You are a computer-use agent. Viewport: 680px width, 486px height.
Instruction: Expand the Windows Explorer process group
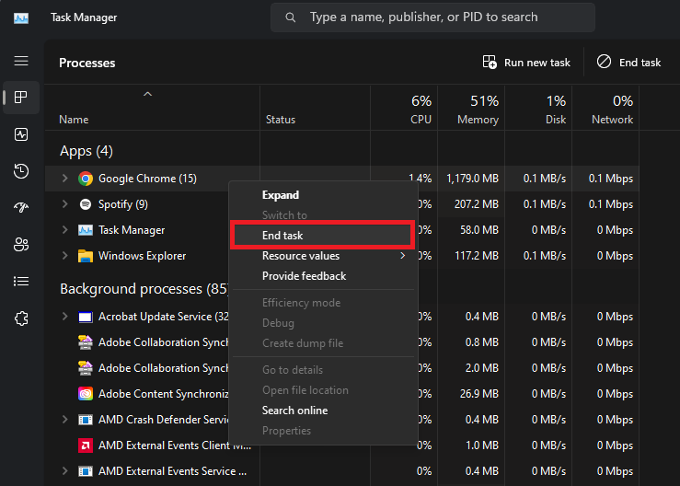pos(64,256)
